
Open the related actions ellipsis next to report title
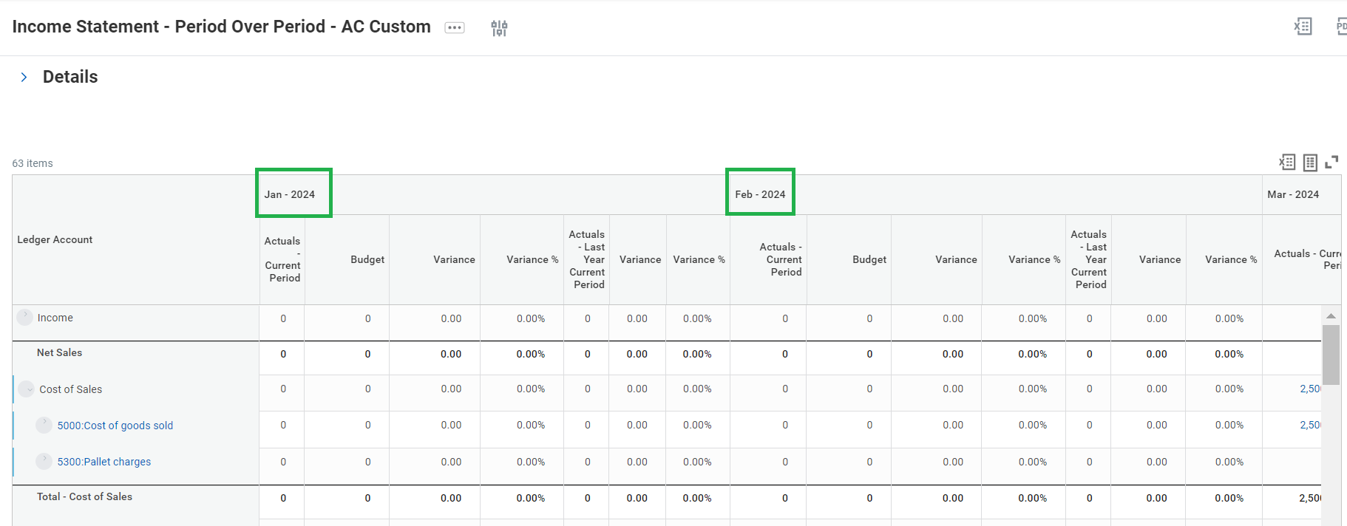pyautogui.click(x=455, y=28)
